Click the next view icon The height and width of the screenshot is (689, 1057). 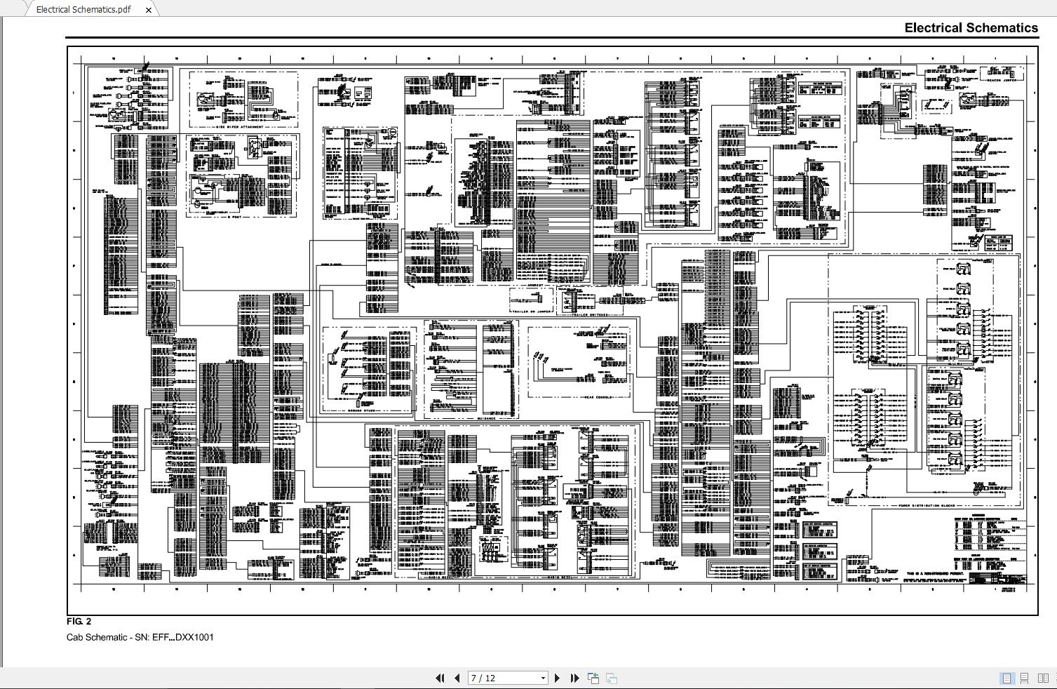click(612, 678)
